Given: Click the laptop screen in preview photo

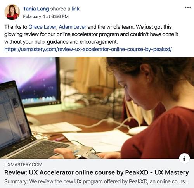Looking at the screenshot, I should click(x=14, y=116).
